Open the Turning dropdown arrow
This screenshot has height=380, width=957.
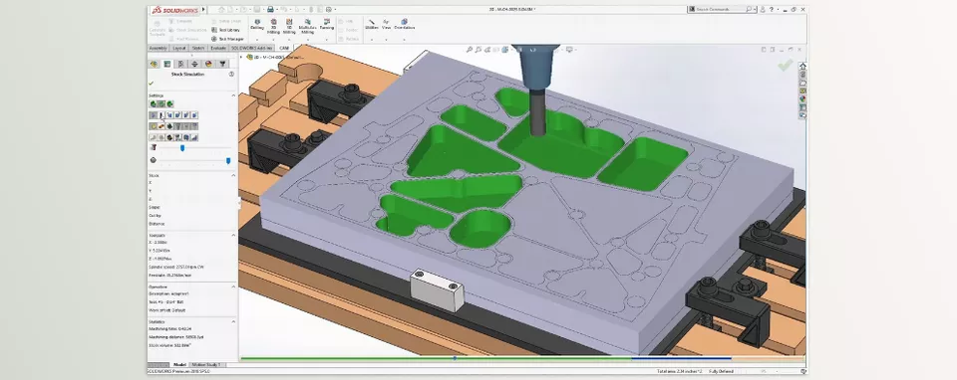click(x=327, y=40)
